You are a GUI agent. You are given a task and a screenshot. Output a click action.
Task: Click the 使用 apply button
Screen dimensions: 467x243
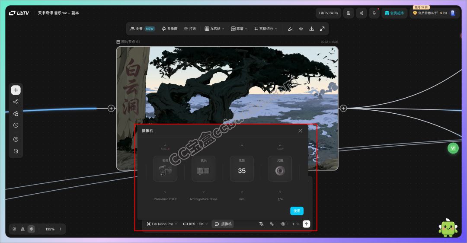(297, 211)
